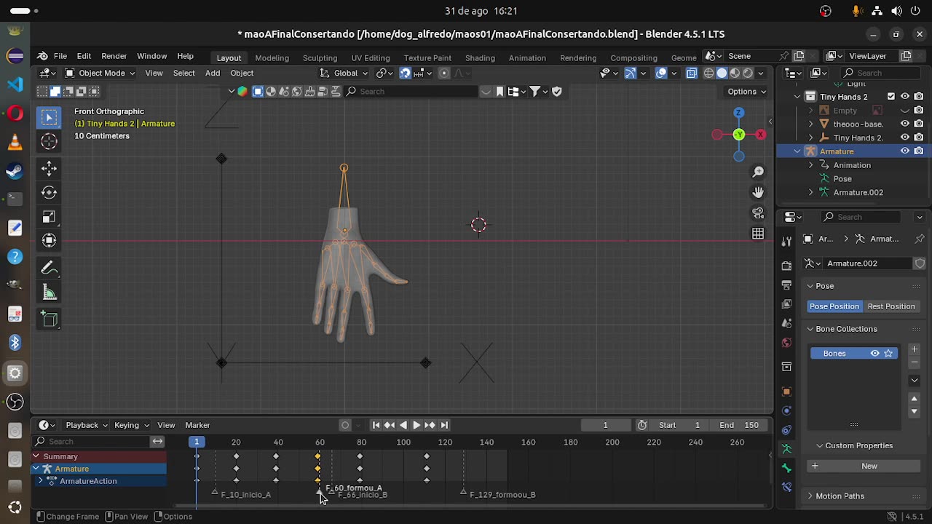Toggle Bones collection visibility eye

[875, 353]
